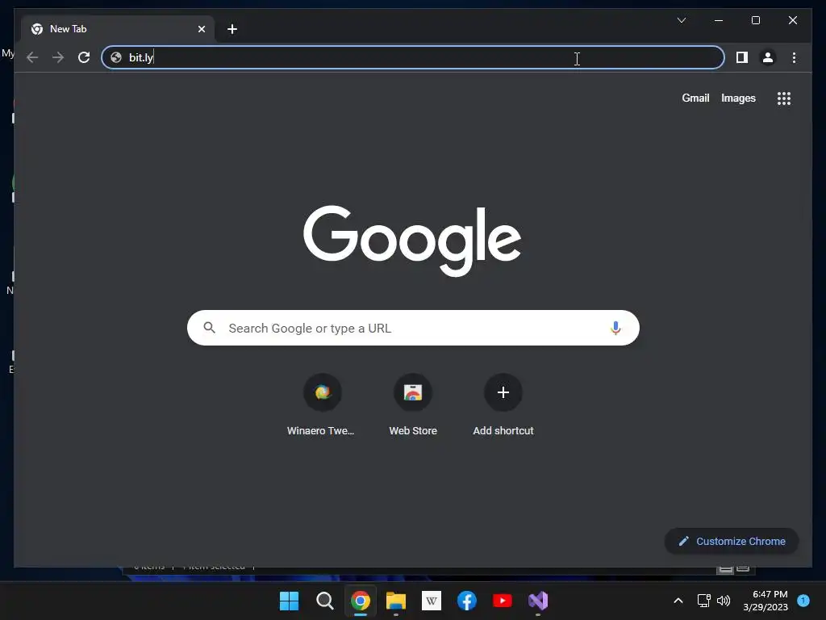Open the Winaero Tweaker shortcut

[x=322, y=405]
